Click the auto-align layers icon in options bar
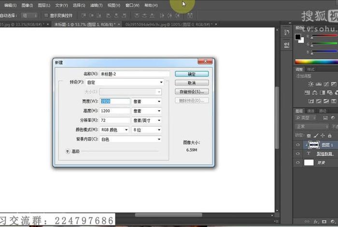The height and width of the screenshot is (227, 338). [190, 15]
